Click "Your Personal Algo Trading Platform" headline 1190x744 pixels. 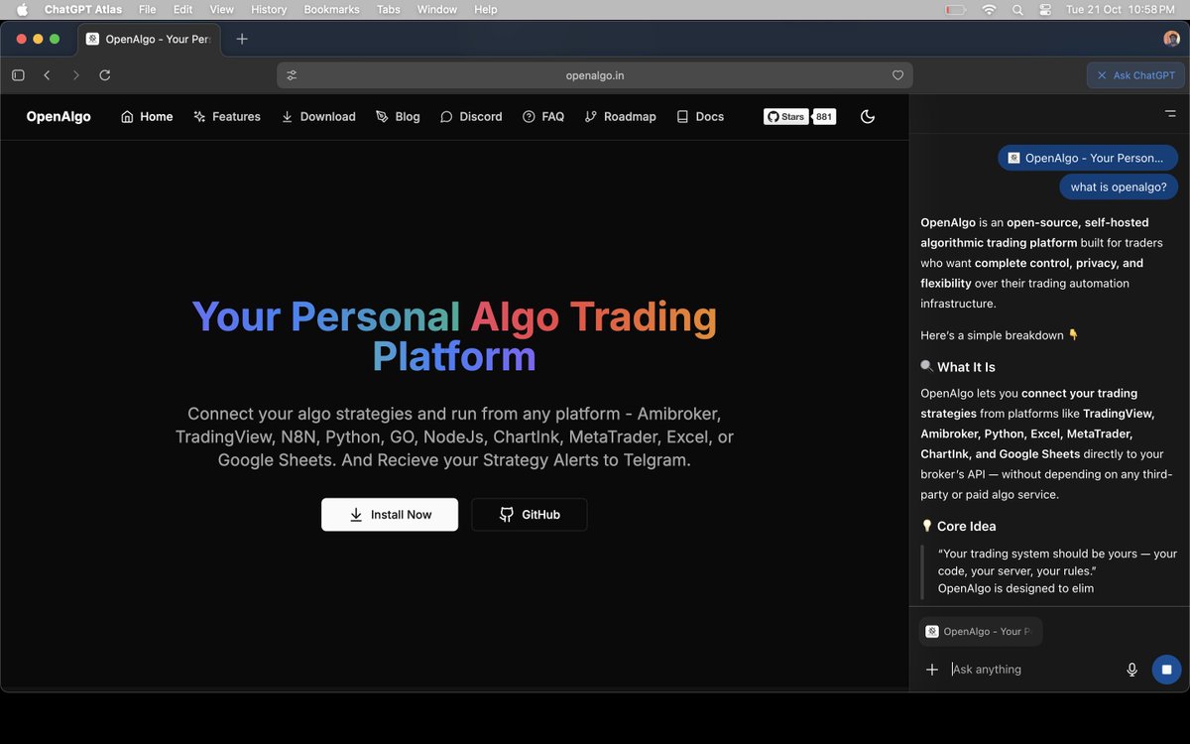(x=454, y=336)
